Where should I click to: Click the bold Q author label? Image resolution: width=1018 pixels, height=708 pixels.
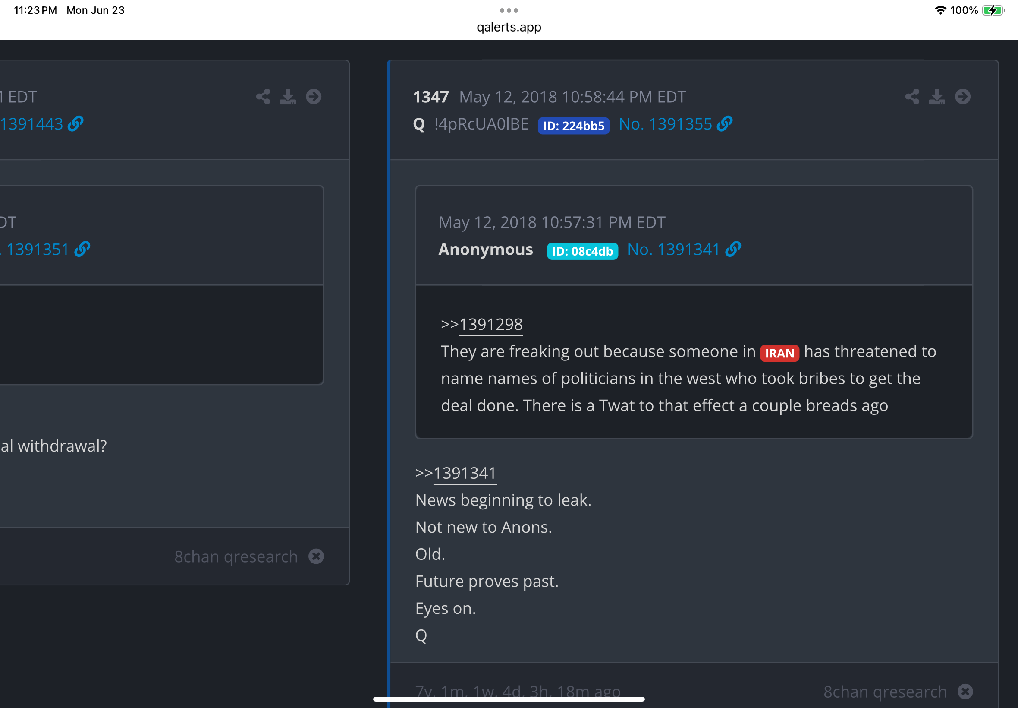point(419,125)
